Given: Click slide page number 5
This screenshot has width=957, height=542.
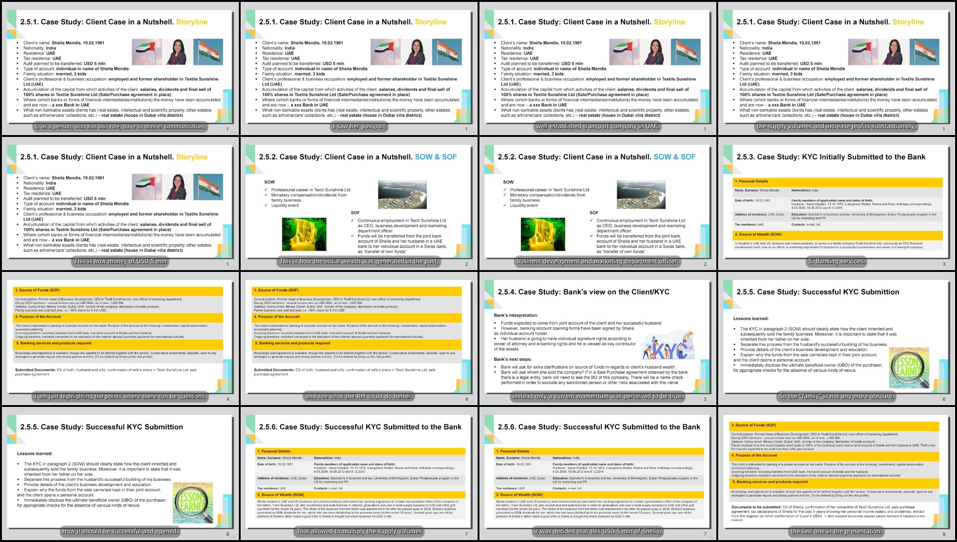Looking at the screenshot, I should point(705,399).
